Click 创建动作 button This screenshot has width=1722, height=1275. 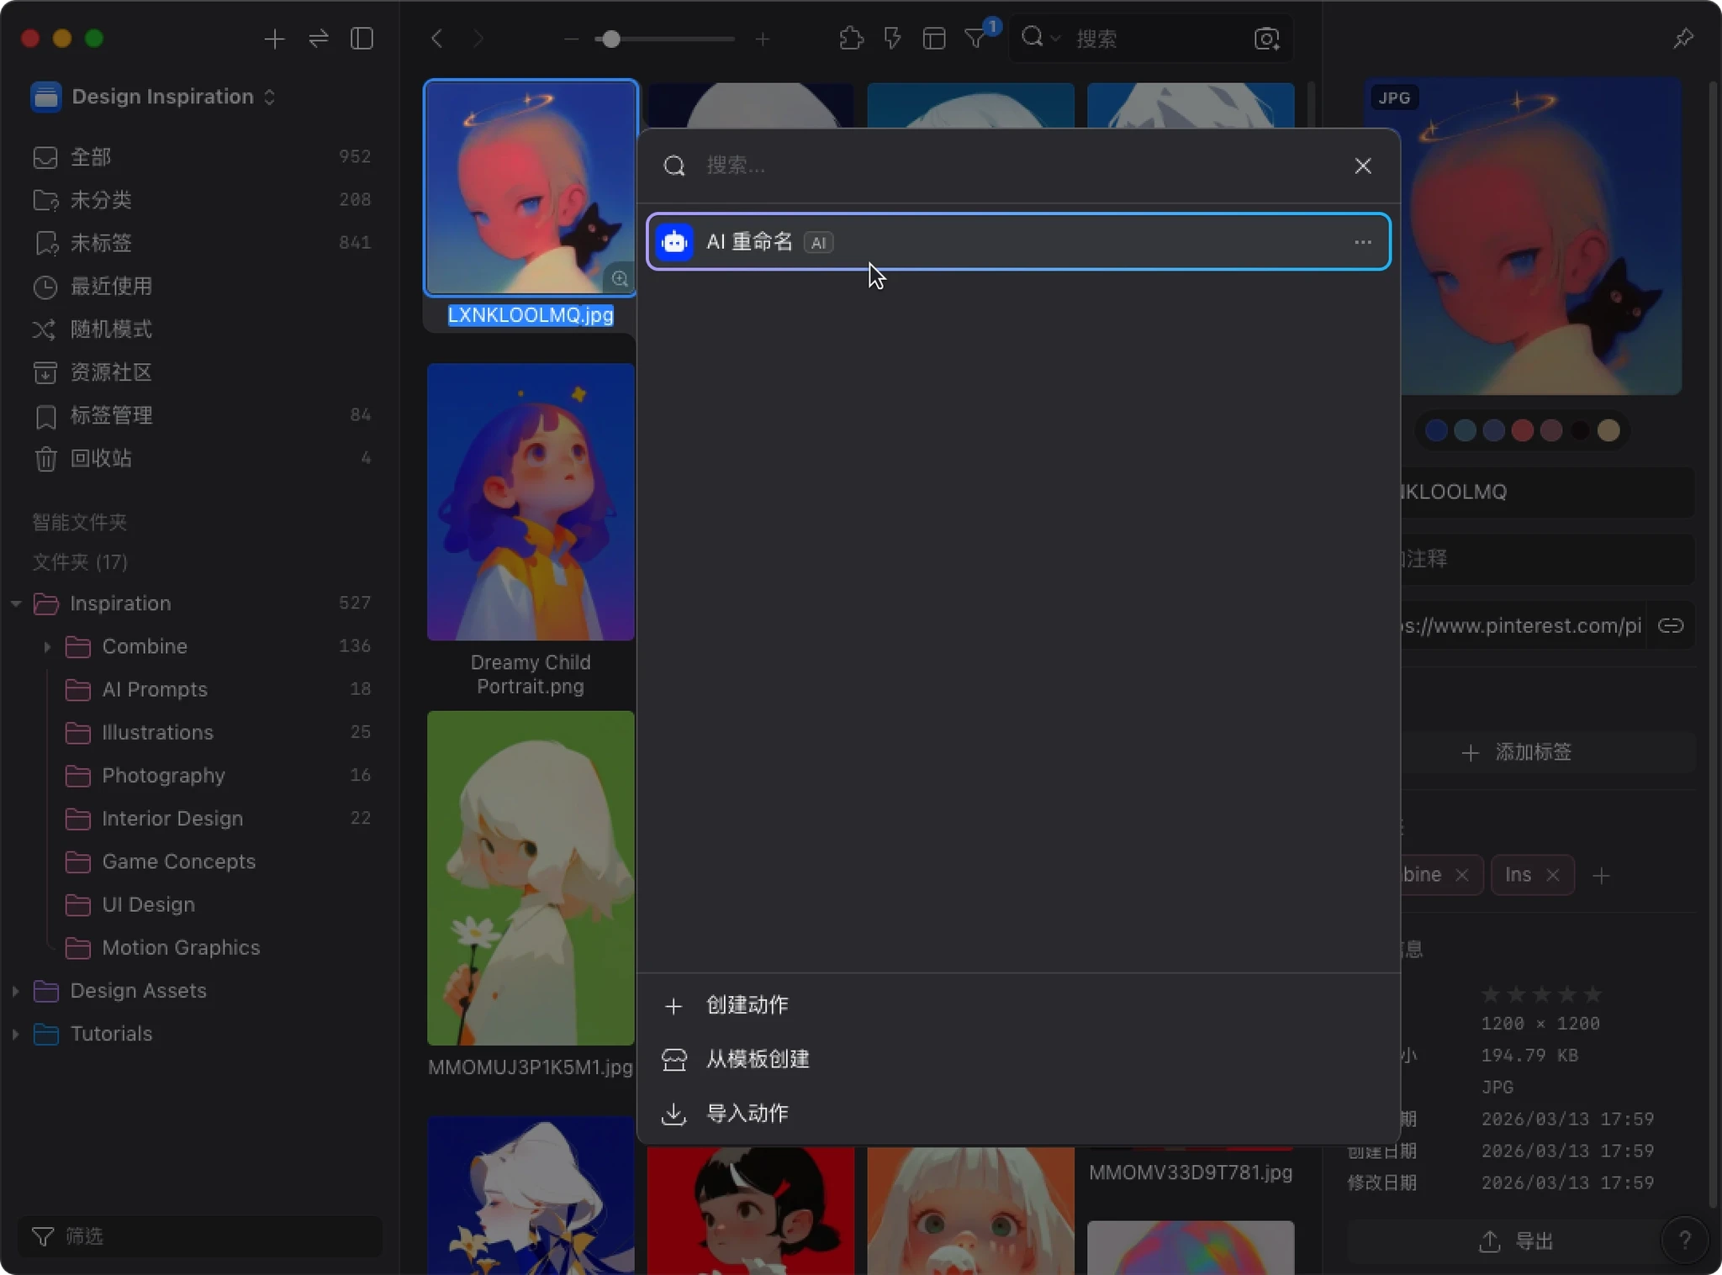tap(747, 1005)
